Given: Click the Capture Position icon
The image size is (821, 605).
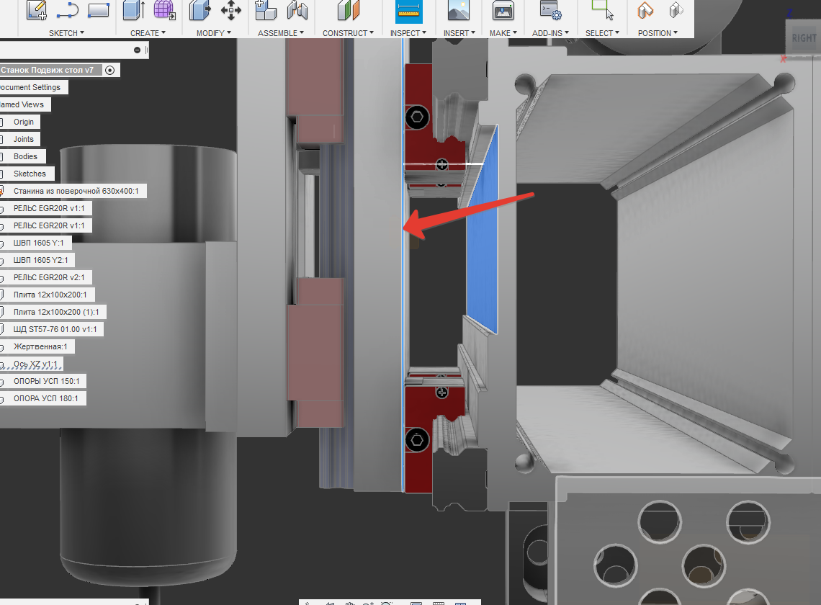Looking at the screenshot, I should coord(645,11).
